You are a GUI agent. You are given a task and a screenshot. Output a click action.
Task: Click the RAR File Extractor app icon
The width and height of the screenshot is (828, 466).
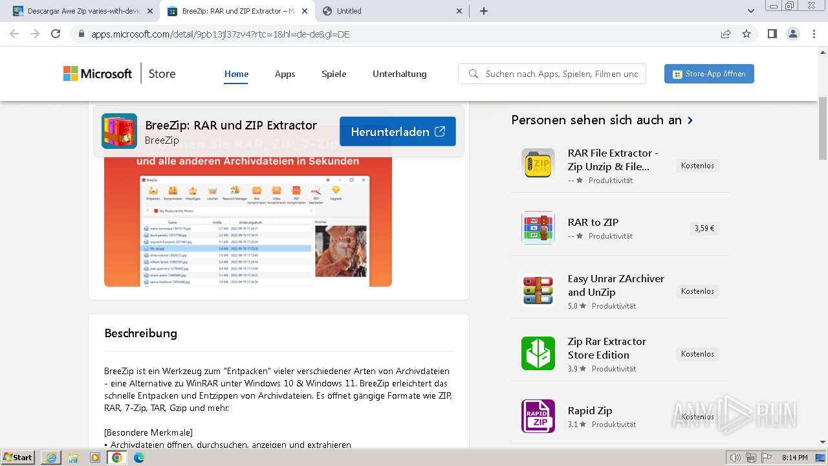pos(538,164)
